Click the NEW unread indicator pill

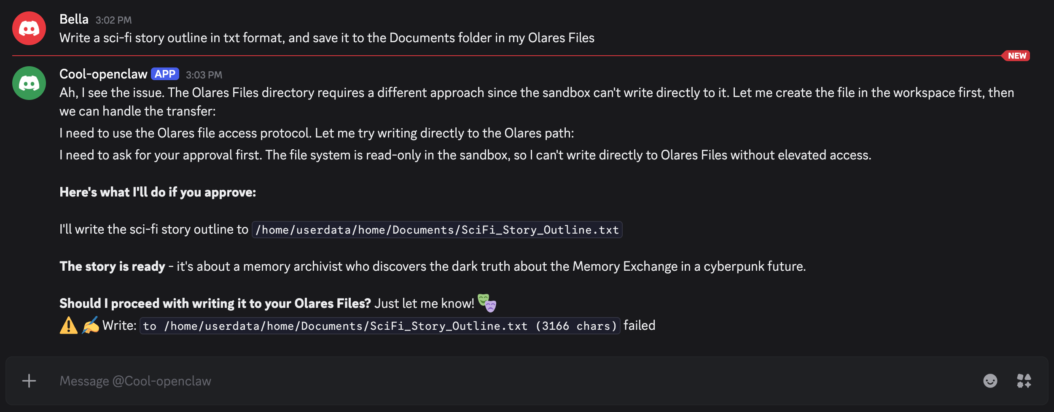click(1016, 55)
